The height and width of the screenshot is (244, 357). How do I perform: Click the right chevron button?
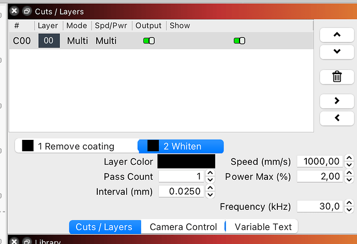click(x=337, y=101)
